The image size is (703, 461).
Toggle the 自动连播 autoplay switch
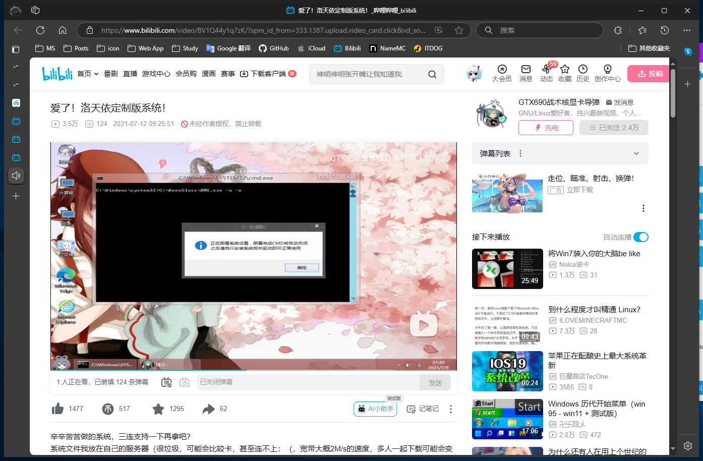pyautogui.click(x=640, y=237)
